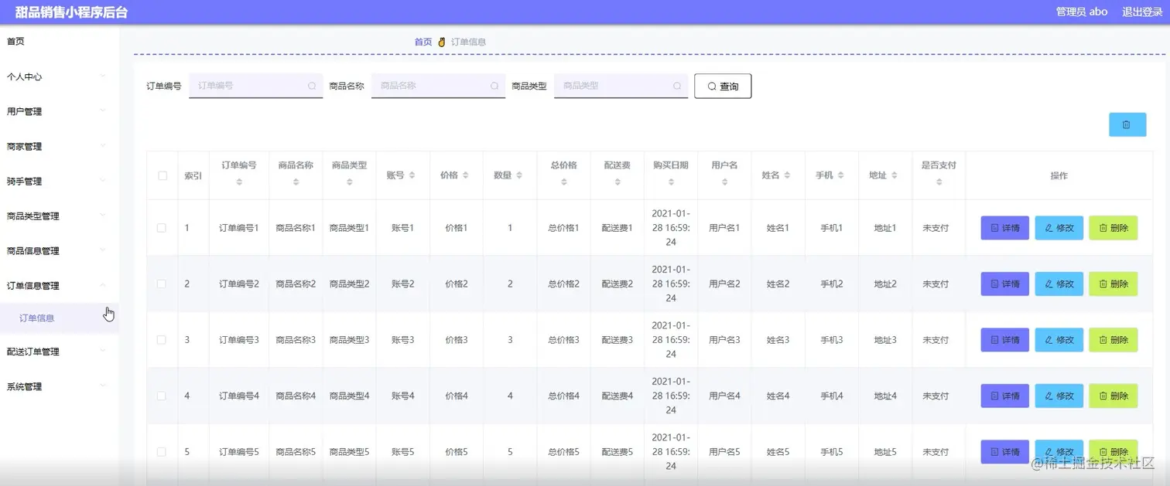1170x486 pixels.
Task: Sort table by 总价格 column arrows
Action: point(563,182)
